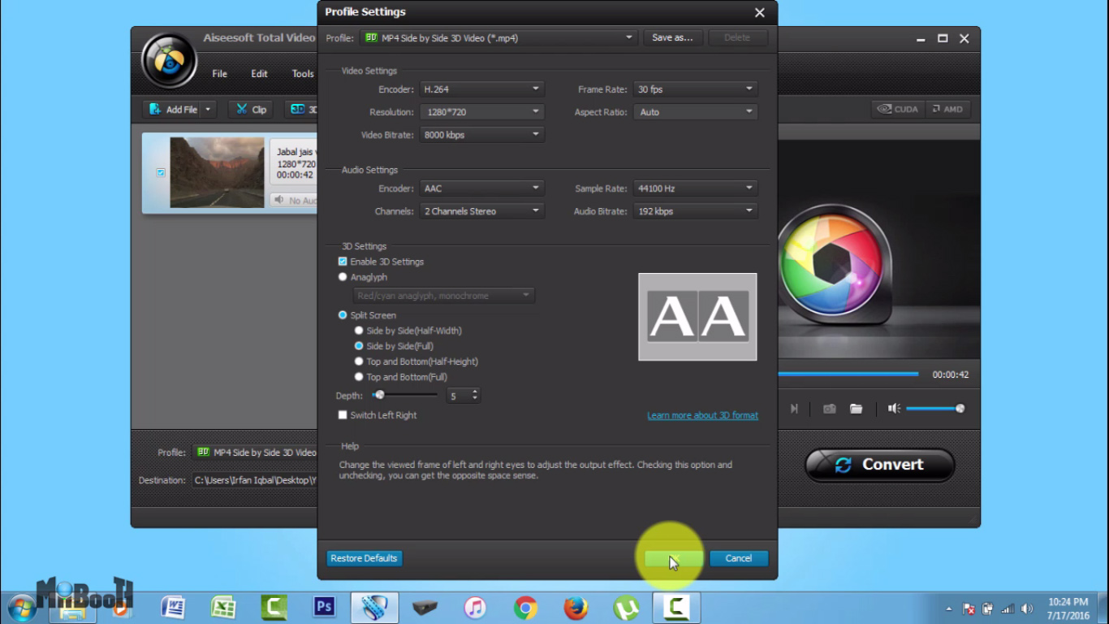Toggle NVIDIA CUDA acceleration
The width and height of the screenshot is (1109, 624).
pos(897,109)
